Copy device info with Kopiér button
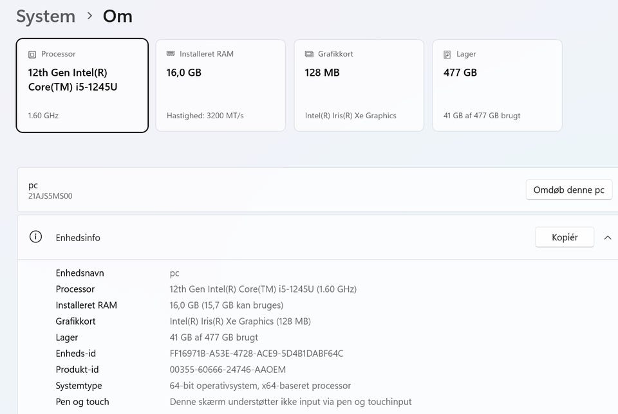618x414 pixels. pos(565,237)
